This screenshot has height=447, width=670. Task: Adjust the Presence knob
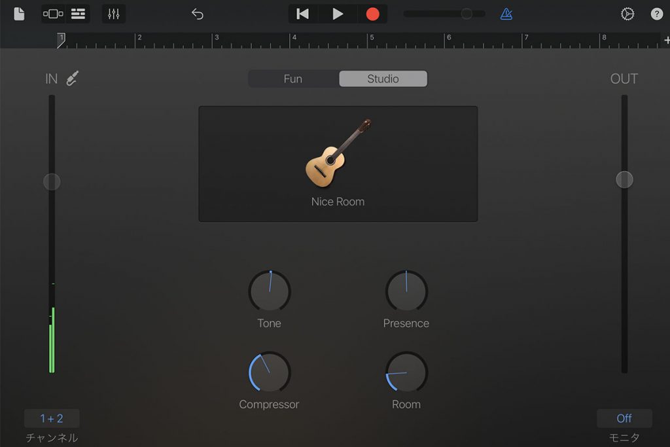pos(406,291)
